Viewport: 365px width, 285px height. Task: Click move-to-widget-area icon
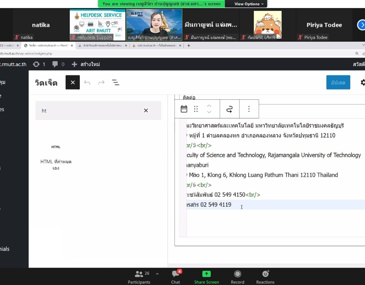coord(230,109)
